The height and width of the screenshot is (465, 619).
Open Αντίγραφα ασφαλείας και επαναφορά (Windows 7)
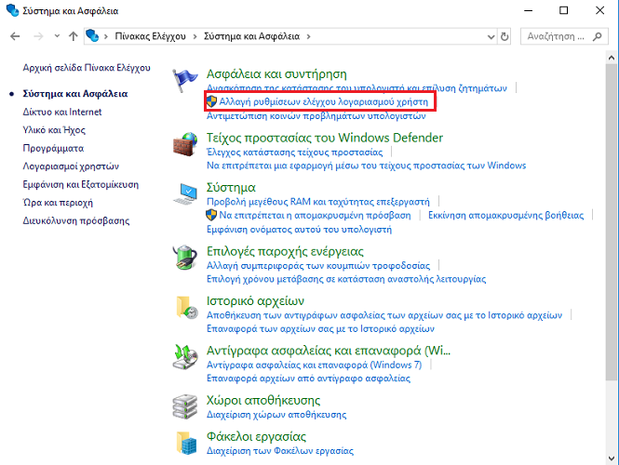pos(314,365)
